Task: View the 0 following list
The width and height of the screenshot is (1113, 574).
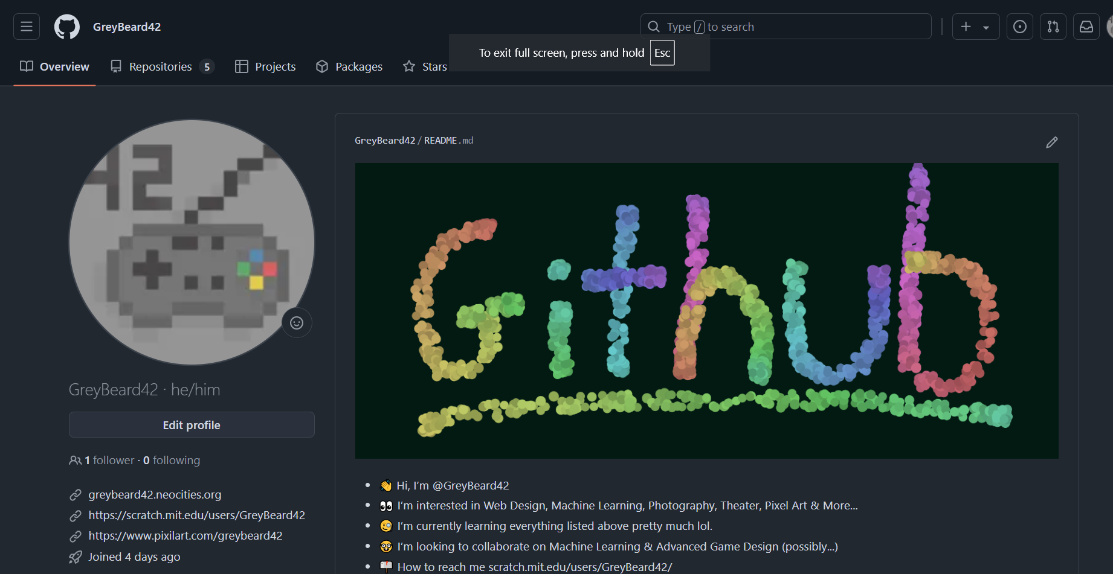Action: point(172,460)
